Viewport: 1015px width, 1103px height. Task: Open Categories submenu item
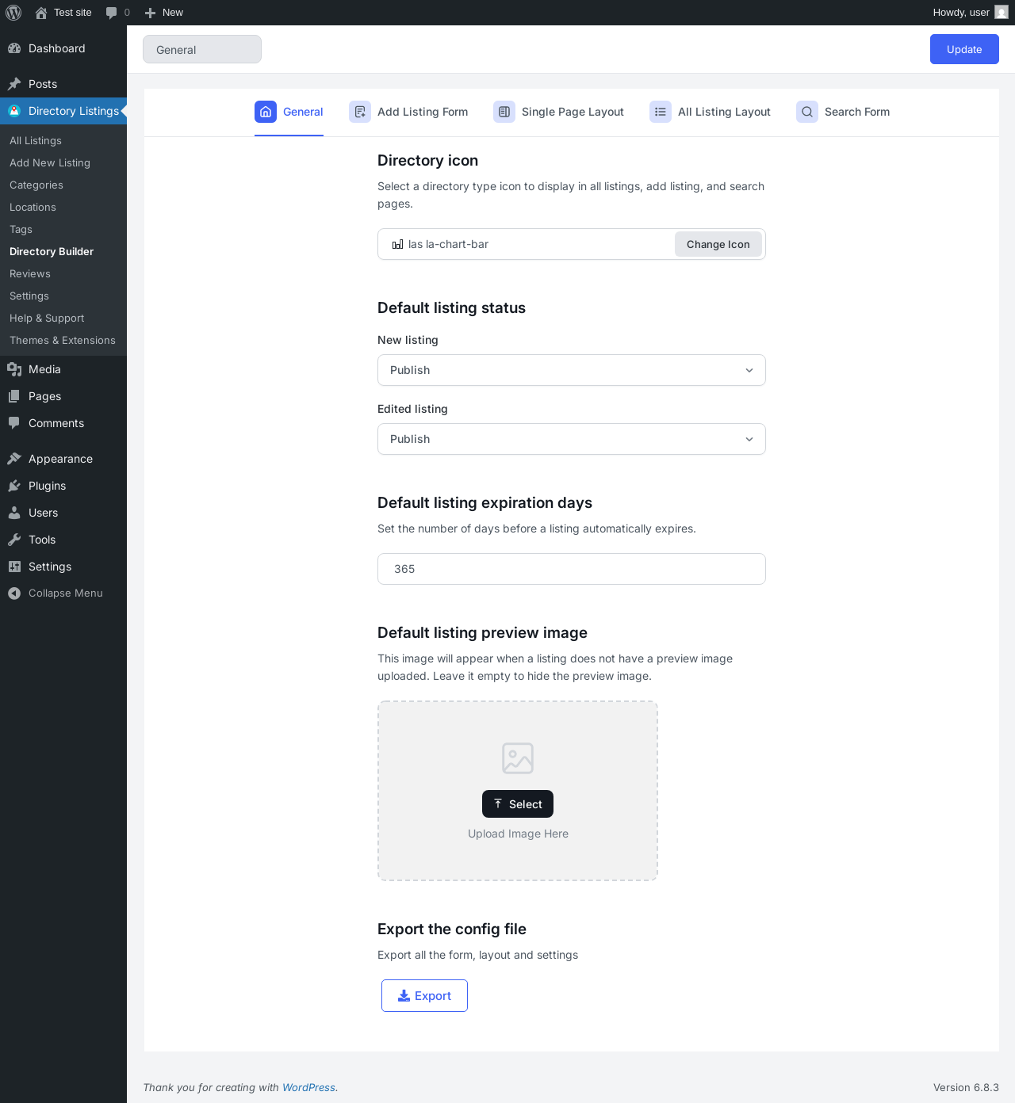[36, 185]
